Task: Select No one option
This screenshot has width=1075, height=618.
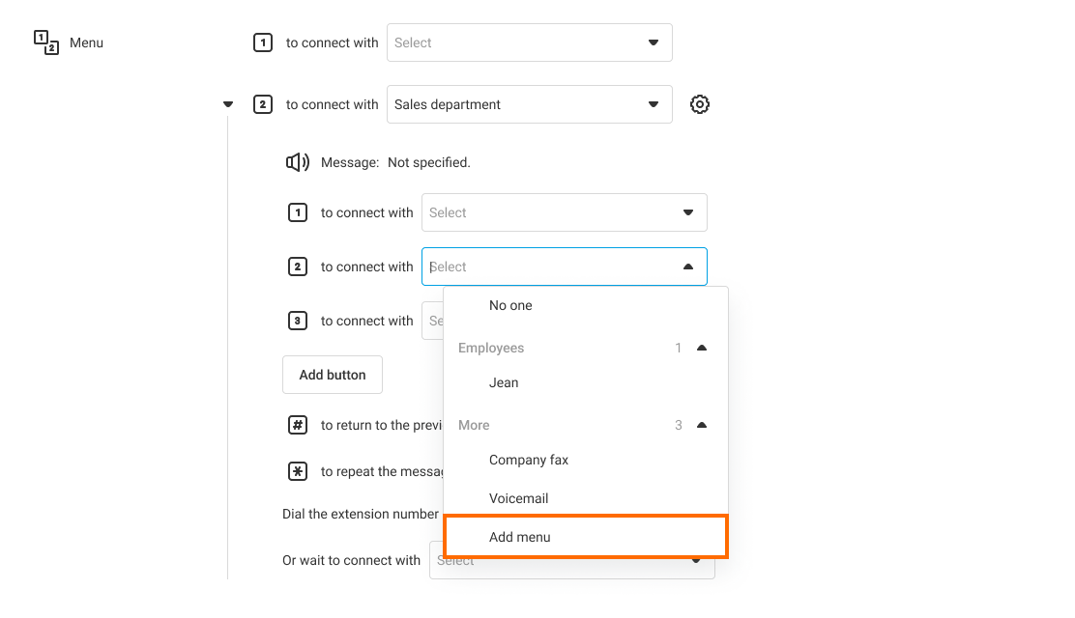Action: (x=510, y=305)
